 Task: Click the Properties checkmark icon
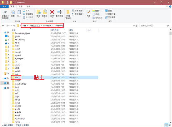(89, 12)
